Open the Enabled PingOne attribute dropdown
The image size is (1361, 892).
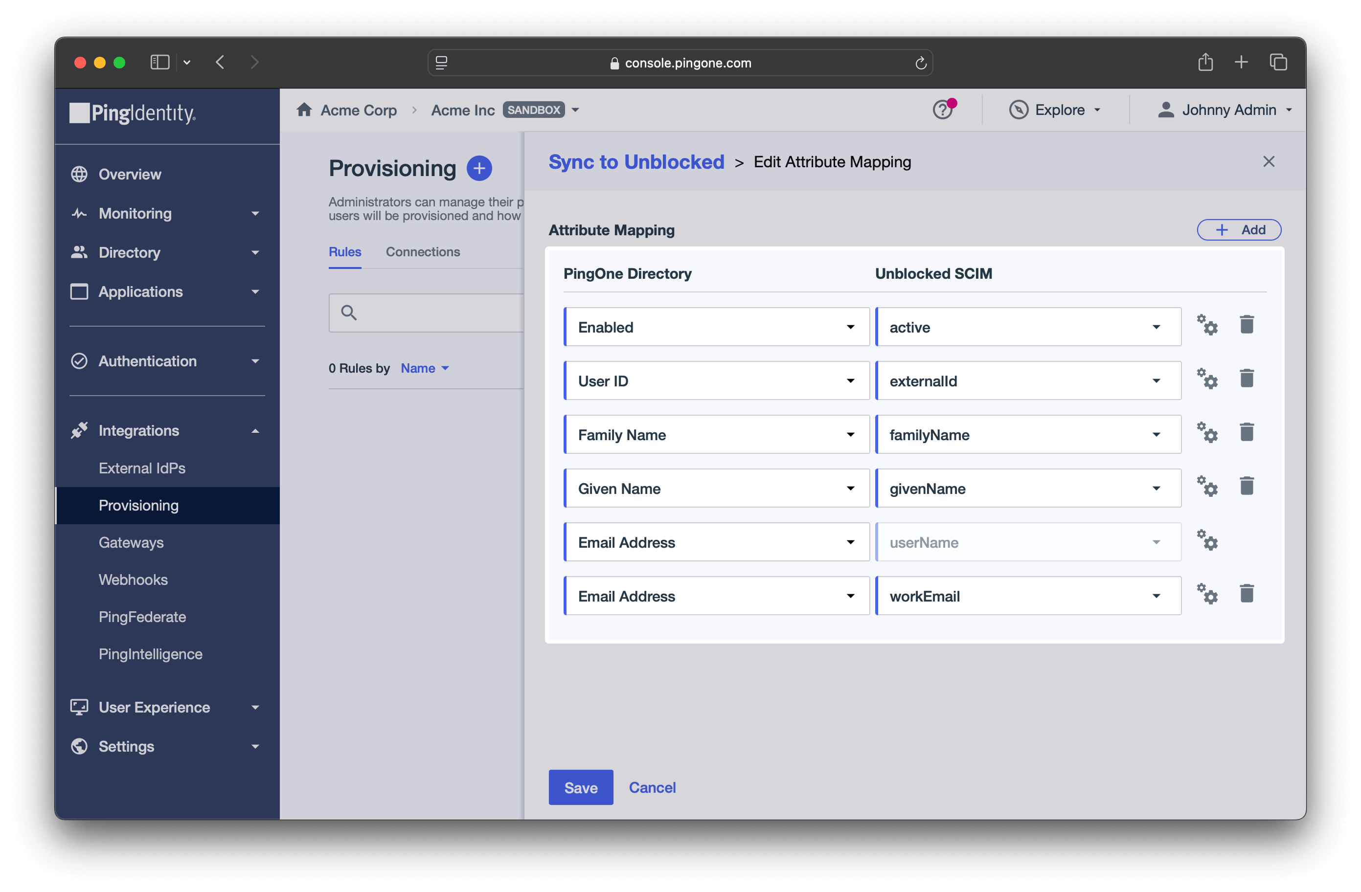(x=717, y=327)
